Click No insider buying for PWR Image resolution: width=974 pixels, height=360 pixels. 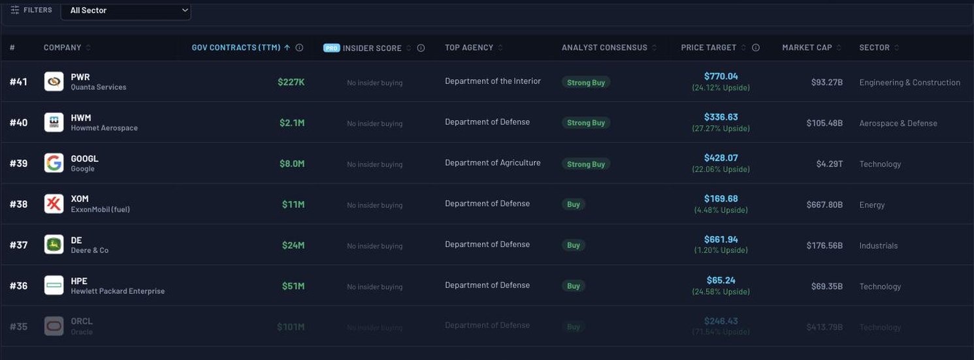click(x=374, y=83)
